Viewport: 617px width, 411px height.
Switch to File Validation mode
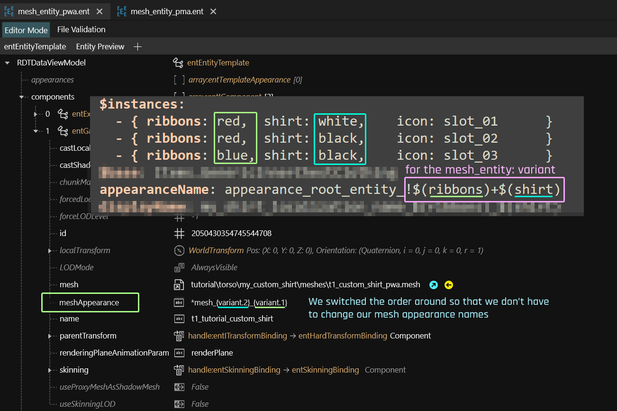pos(81,29)
